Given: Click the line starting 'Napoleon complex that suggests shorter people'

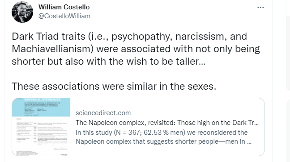Looking at the screenshot, I should tap(163, 141).
